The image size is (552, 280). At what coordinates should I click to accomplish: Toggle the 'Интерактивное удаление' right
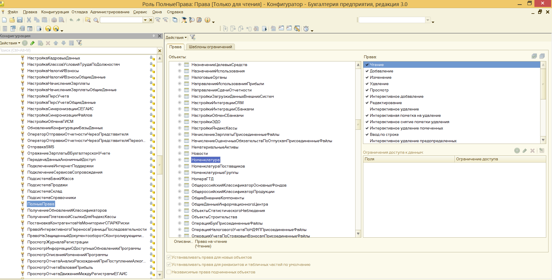[367, 109]
